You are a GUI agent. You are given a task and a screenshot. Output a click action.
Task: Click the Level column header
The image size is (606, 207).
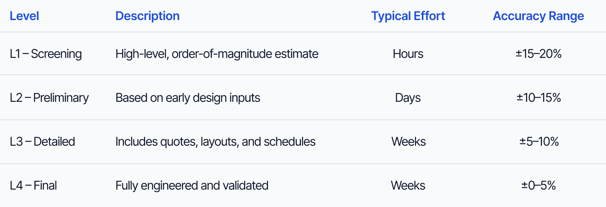coord(24,16)
